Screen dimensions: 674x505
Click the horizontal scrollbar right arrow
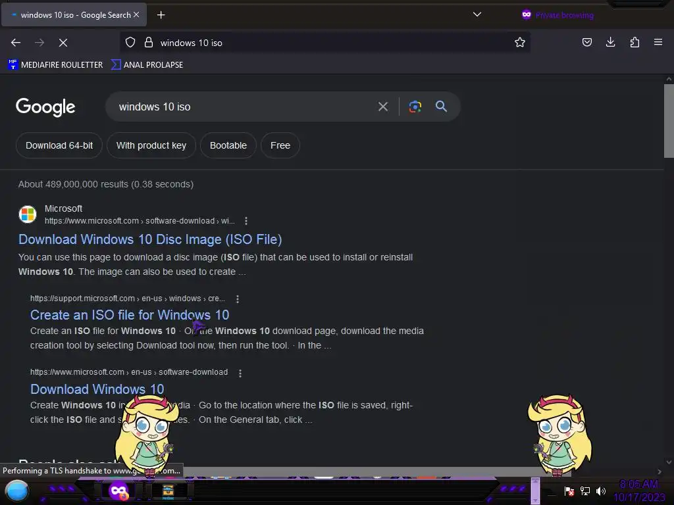659,471
